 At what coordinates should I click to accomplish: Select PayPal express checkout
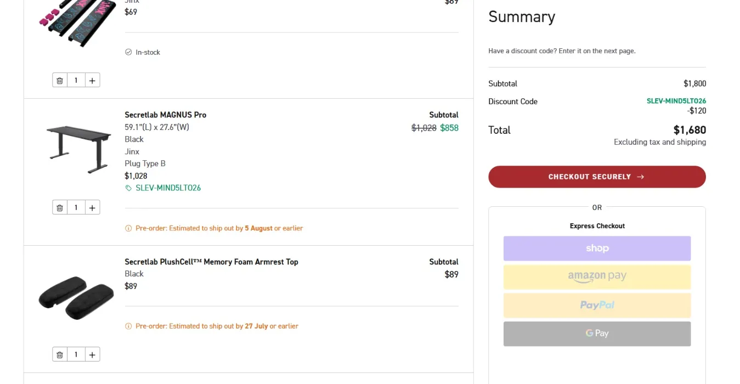[597, 306]
